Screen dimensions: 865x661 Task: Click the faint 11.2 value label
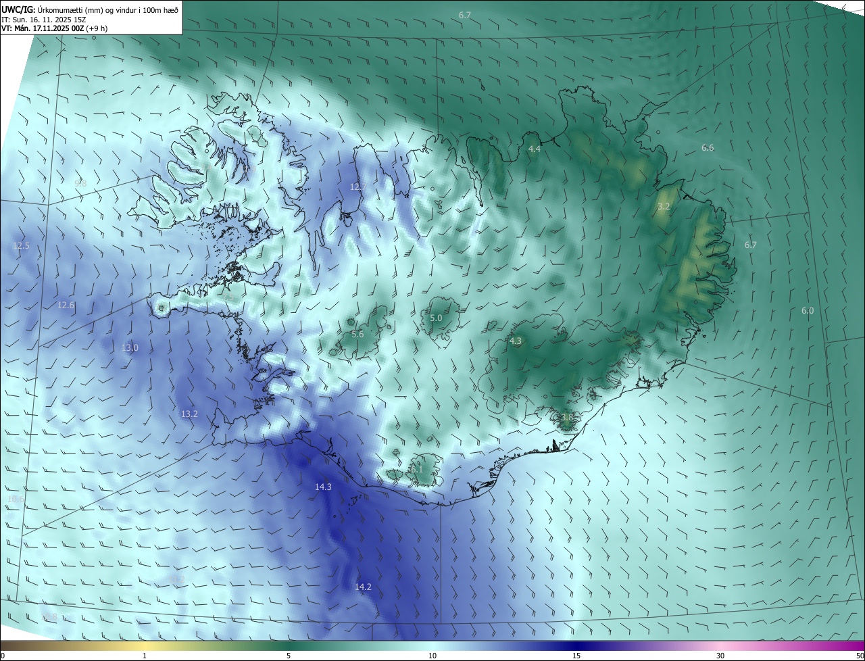click(x=177, y=579)
